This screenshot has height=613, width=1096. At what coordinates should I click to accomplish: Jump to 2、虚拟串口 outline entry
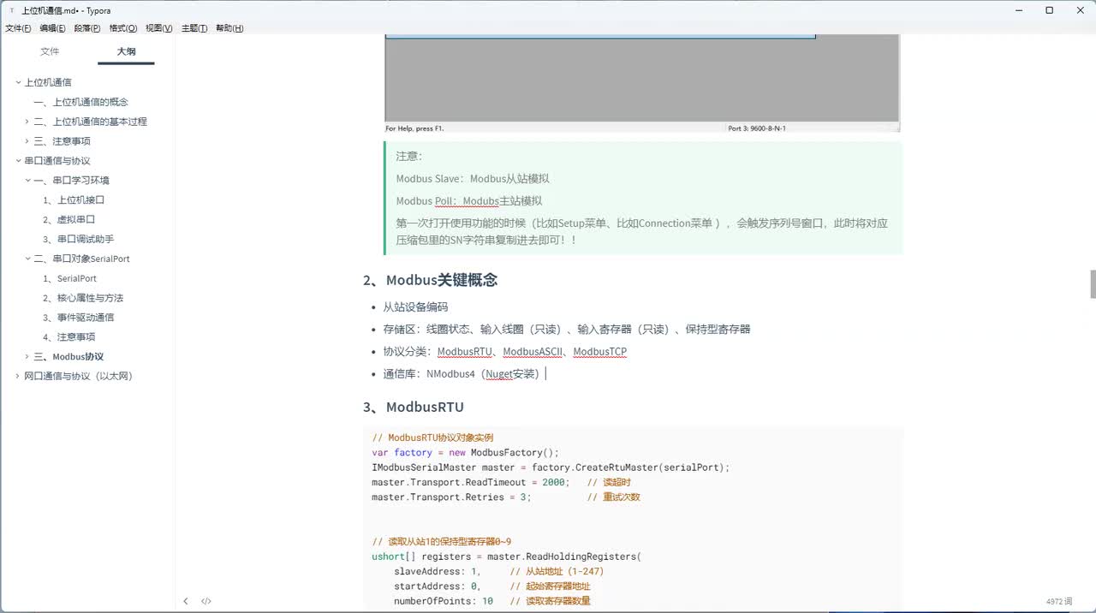point(68,219)
